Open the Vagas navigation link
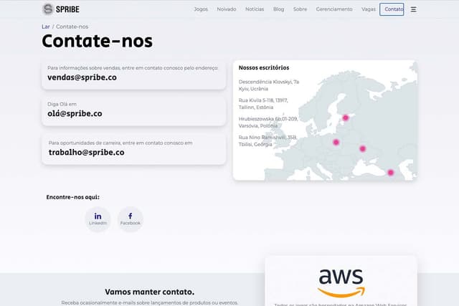The width and height of the screenshot is (459, 306). [x=369, y=9]
